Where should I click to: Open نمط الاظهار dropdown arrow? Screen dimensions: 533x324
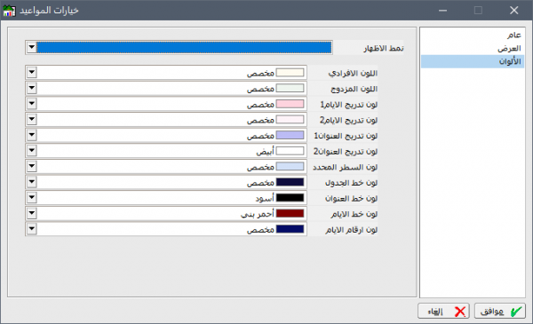tap(32, 47)
